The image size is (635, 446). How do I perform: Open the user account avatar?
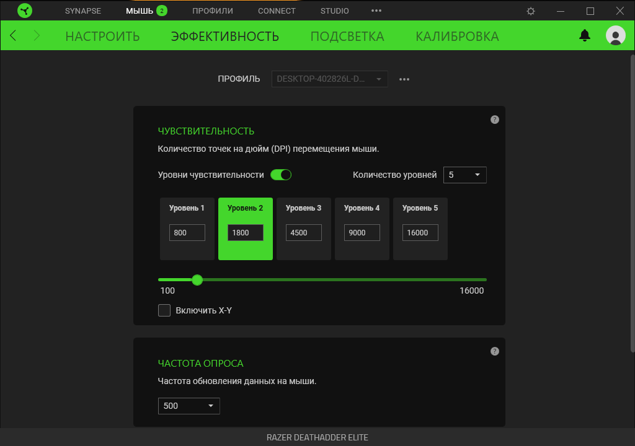point(615,35)
